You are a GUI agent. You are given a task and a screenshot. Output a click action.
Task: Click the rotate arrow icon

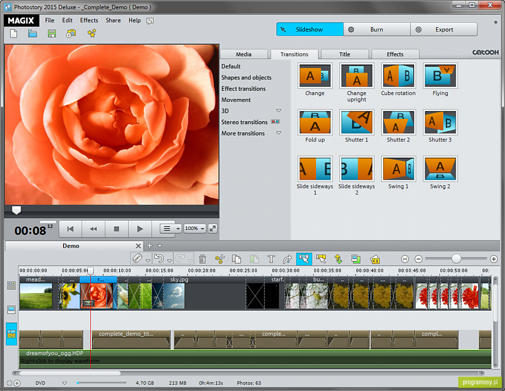(287, 259)
